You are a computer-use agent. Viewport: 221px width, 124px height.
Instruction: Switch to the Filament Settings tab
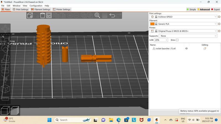pyautogui.click(x=41, y=9)
